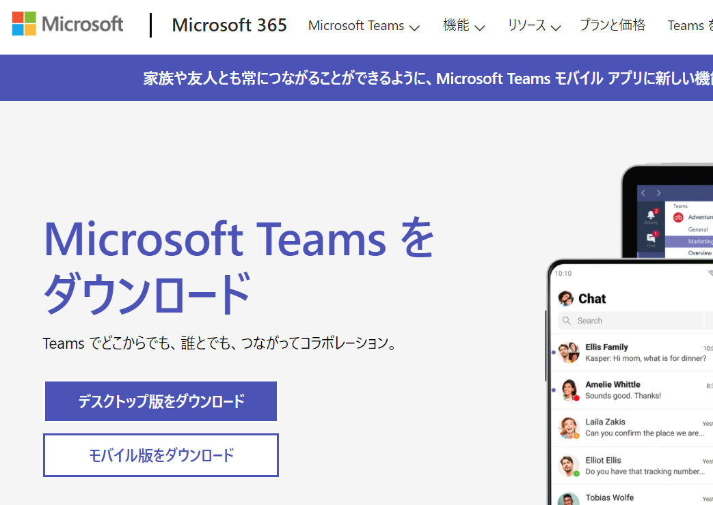Click the back arrow in tablet mockup
Image resolution: width=713 pixels, height=505 pixels.
point(643,193)
